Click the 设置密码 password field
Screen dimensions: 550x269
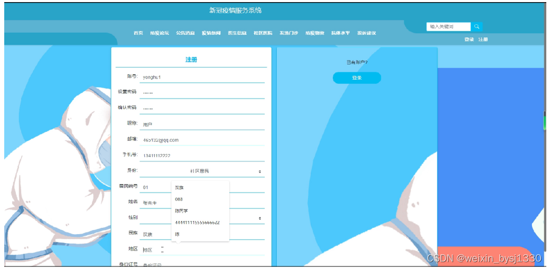tap(202, 93)
